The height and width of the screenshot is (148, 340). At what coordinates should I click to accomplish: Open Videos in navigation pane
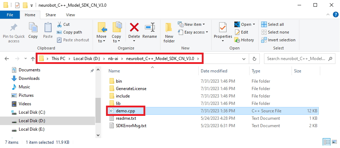[25, 104]
